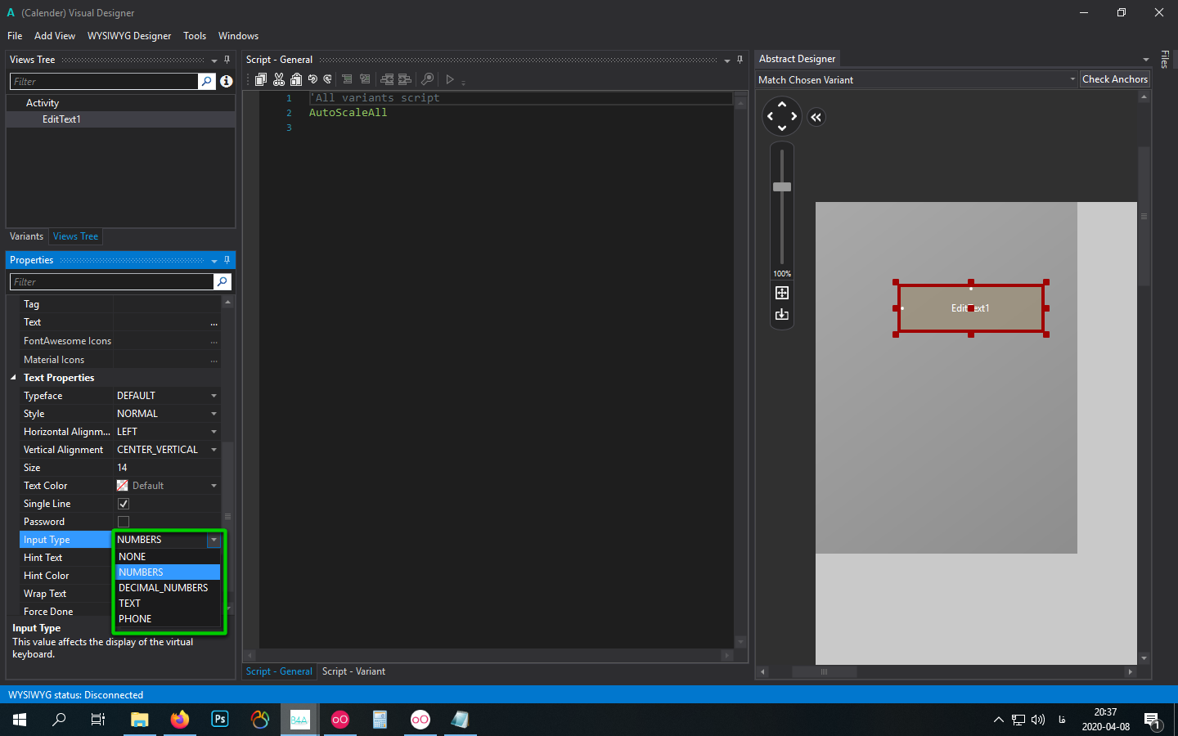1178x736 pixels.
Task: Click the collapse chevrons in Abstract Designer
Action: click(x=816, y=117)
